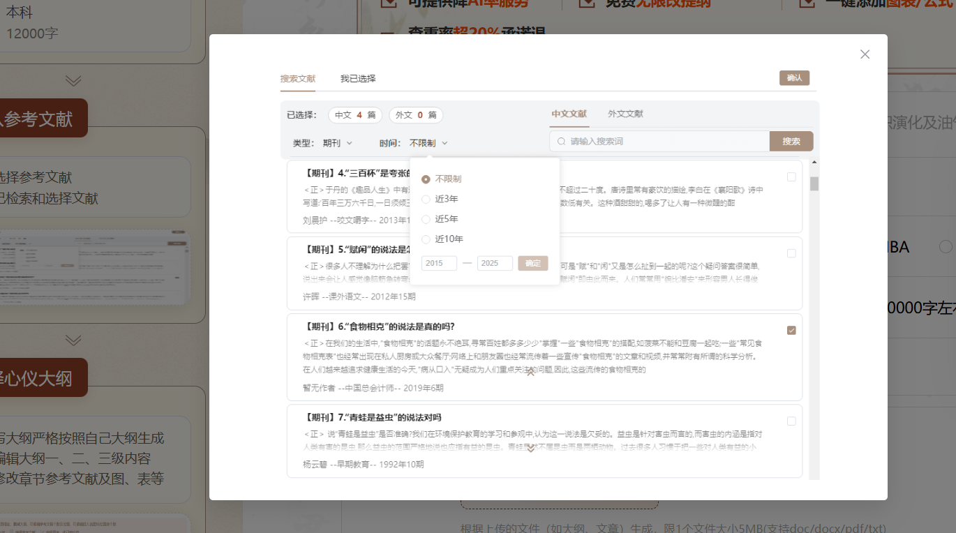This screenshot has height=533, width=956.
Task: Click double chevron below 本科 card
Action: coord(73,81)
